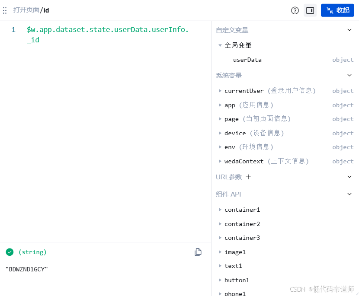Click inside the expression code editor
This screenshot has height=296, width=359.
(x=105, y=131)
